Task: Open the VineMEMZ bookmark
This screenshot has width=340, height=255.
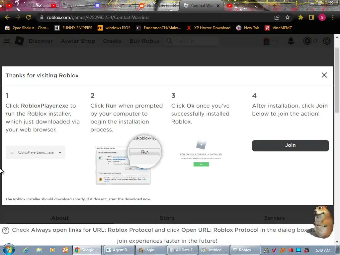Action: [278, 28]
